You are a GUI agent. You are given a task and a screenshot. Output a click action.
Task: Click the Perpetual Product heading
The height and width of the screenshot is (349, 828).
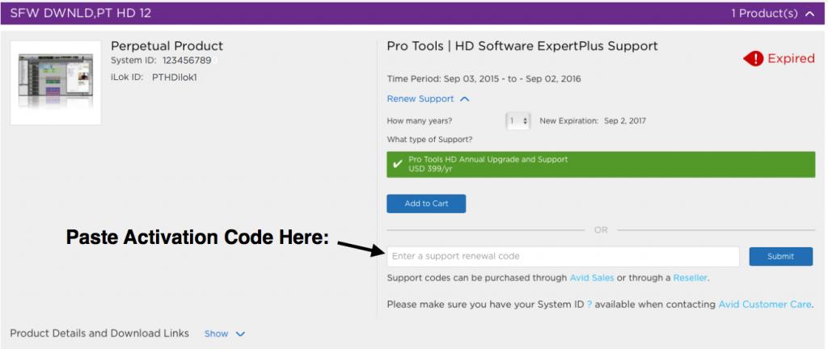[x=167, y=46]
